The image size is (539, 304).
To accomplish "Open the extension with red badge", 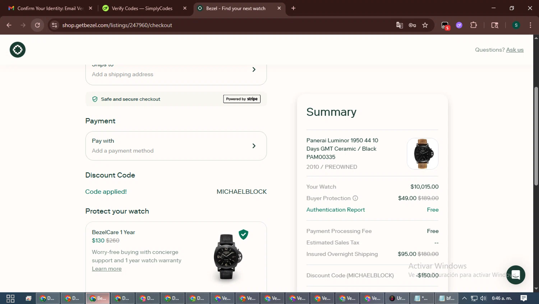I will pyautogui.click(x=445, y=25).
